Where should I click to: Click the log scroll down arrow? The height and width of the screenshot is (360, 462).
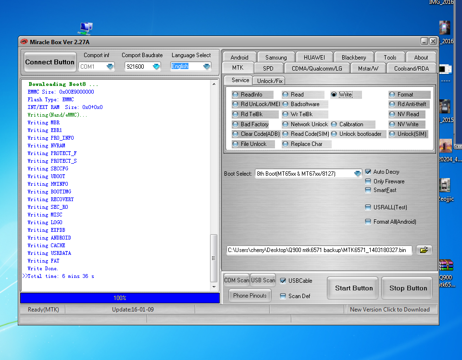pyautogui.click(x=214, y=287)
